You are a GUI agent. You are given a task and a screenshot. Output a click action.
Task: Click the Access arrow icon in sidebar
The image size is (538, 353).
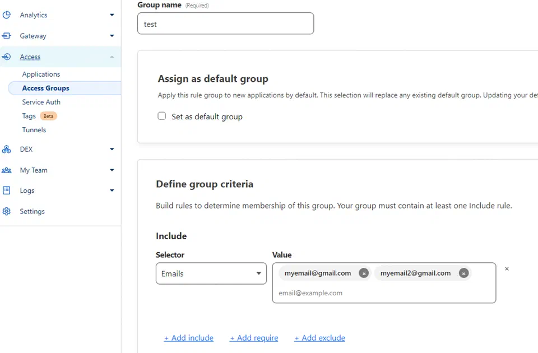(x=7, y=57)
